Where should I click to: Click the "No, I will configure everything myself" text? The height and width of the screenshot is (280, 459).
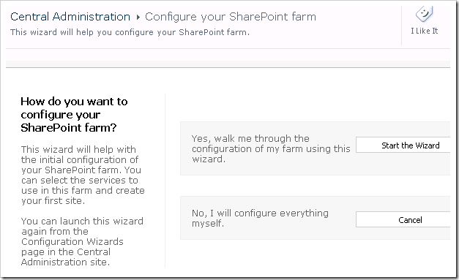[x=260, y=218]
